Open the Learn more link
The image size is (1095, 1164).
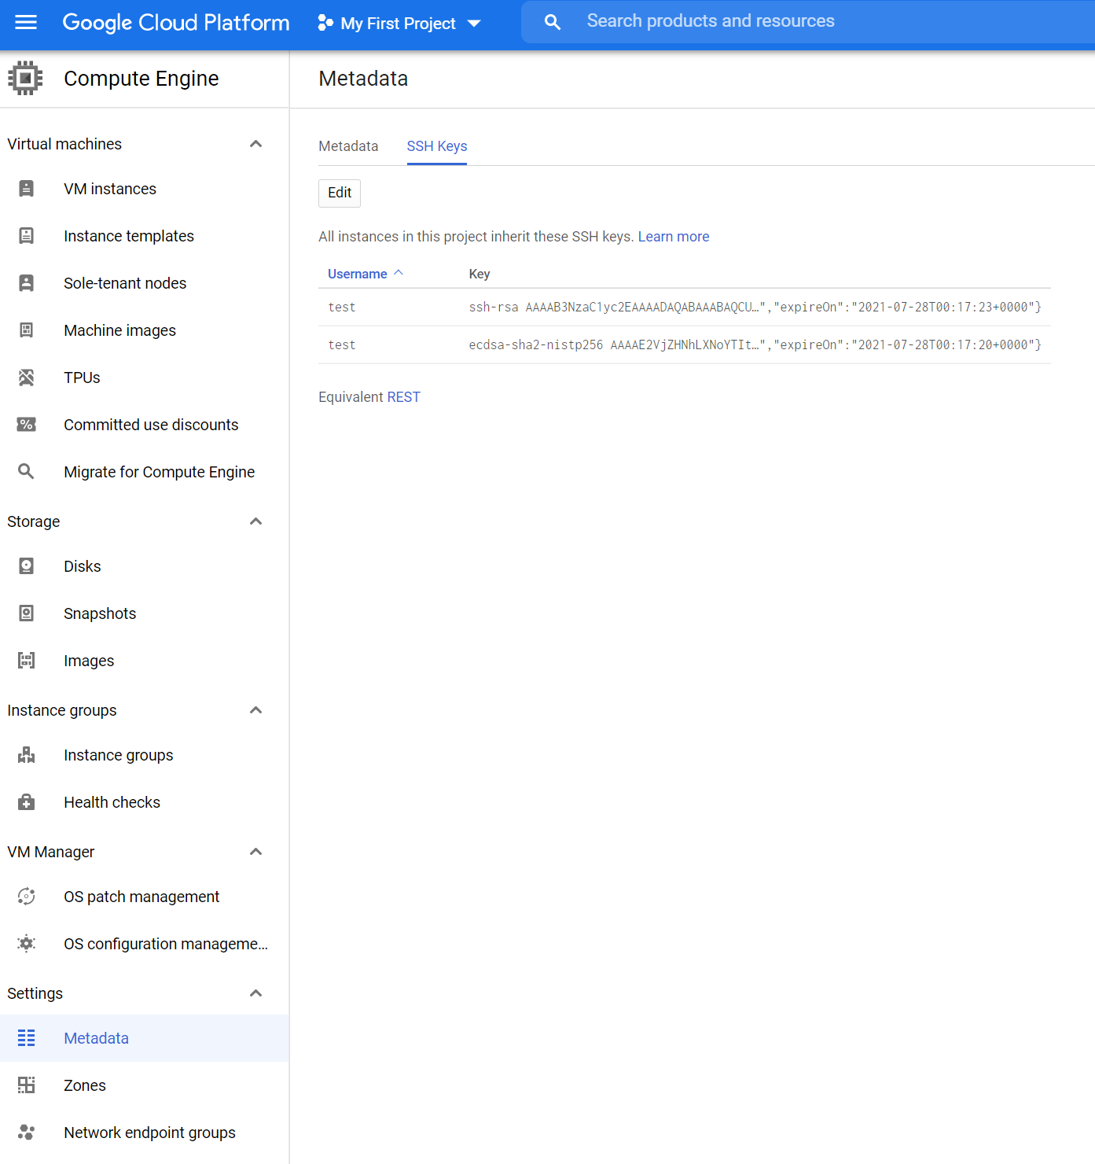tap(674, 237)
